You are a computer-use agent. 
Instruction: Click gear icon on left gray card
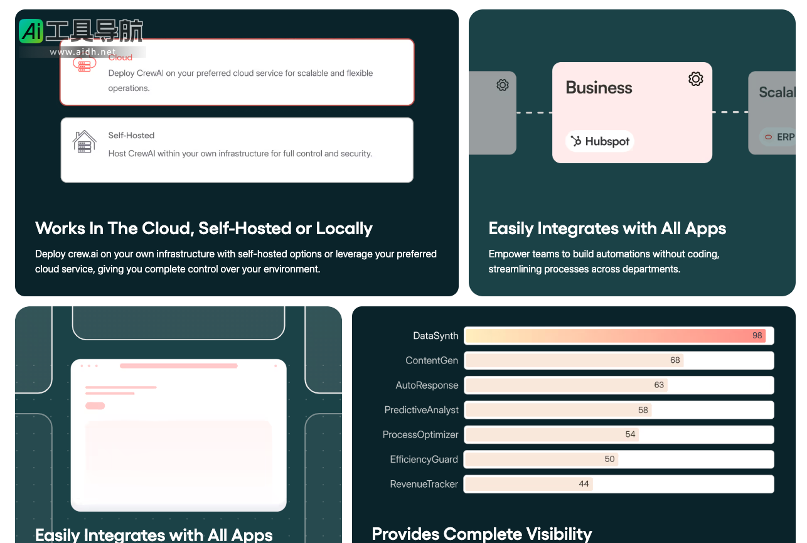502,85
